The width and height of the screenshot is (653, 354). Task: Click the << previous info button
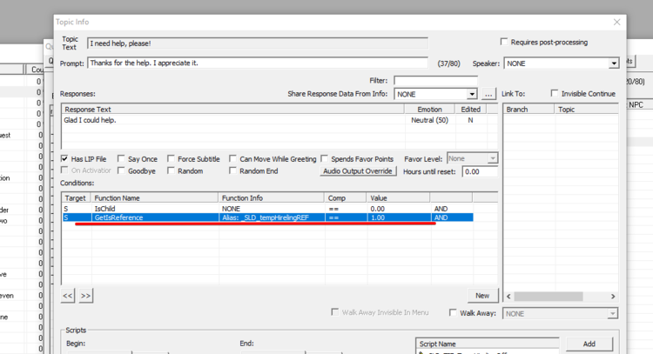coord(67,296)
